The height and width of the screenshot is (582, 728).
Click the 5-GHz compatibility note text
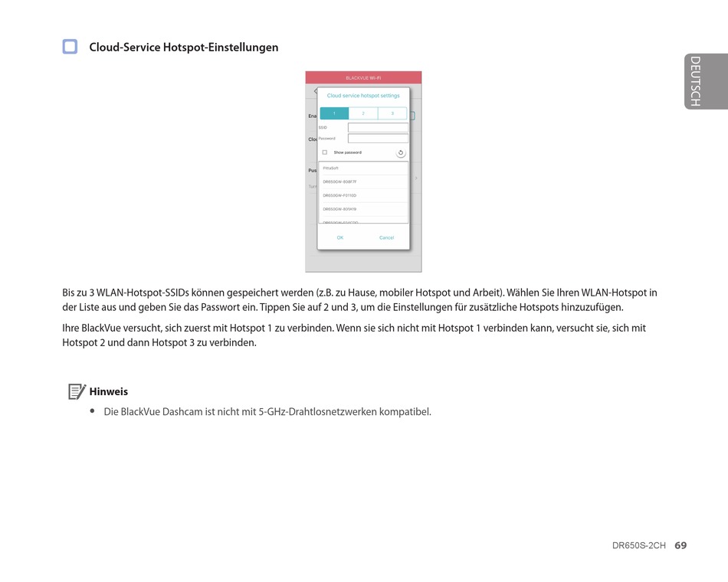[267, 412]
